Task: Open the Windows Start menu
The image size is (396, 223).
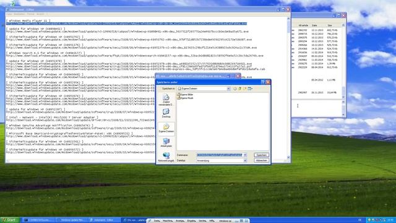Action: coord(10,220)
